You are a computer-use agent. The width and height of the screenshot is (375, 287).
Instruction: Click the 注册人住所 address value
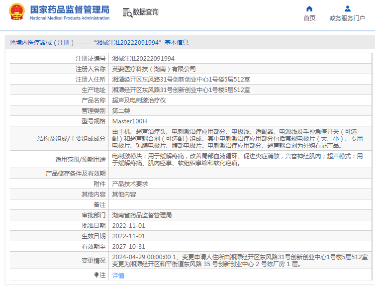(x=181, y=80)
